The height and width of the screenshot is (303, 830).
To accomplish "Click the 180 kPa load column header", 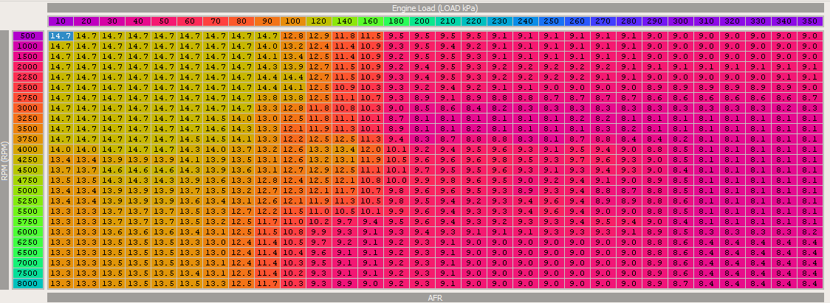I will click(x=396, y=22).
